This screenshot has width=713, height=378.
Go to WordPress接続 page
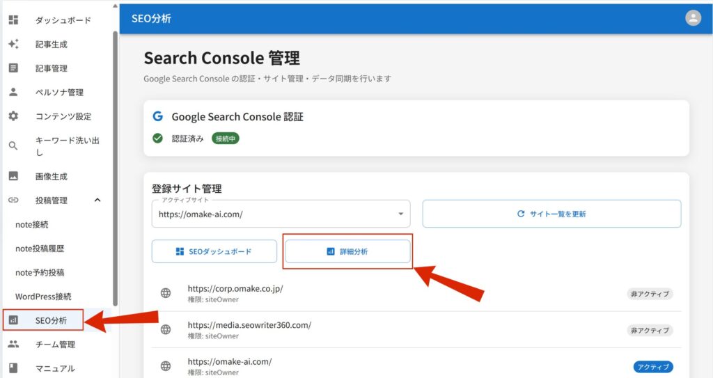[x=43, y=296]
